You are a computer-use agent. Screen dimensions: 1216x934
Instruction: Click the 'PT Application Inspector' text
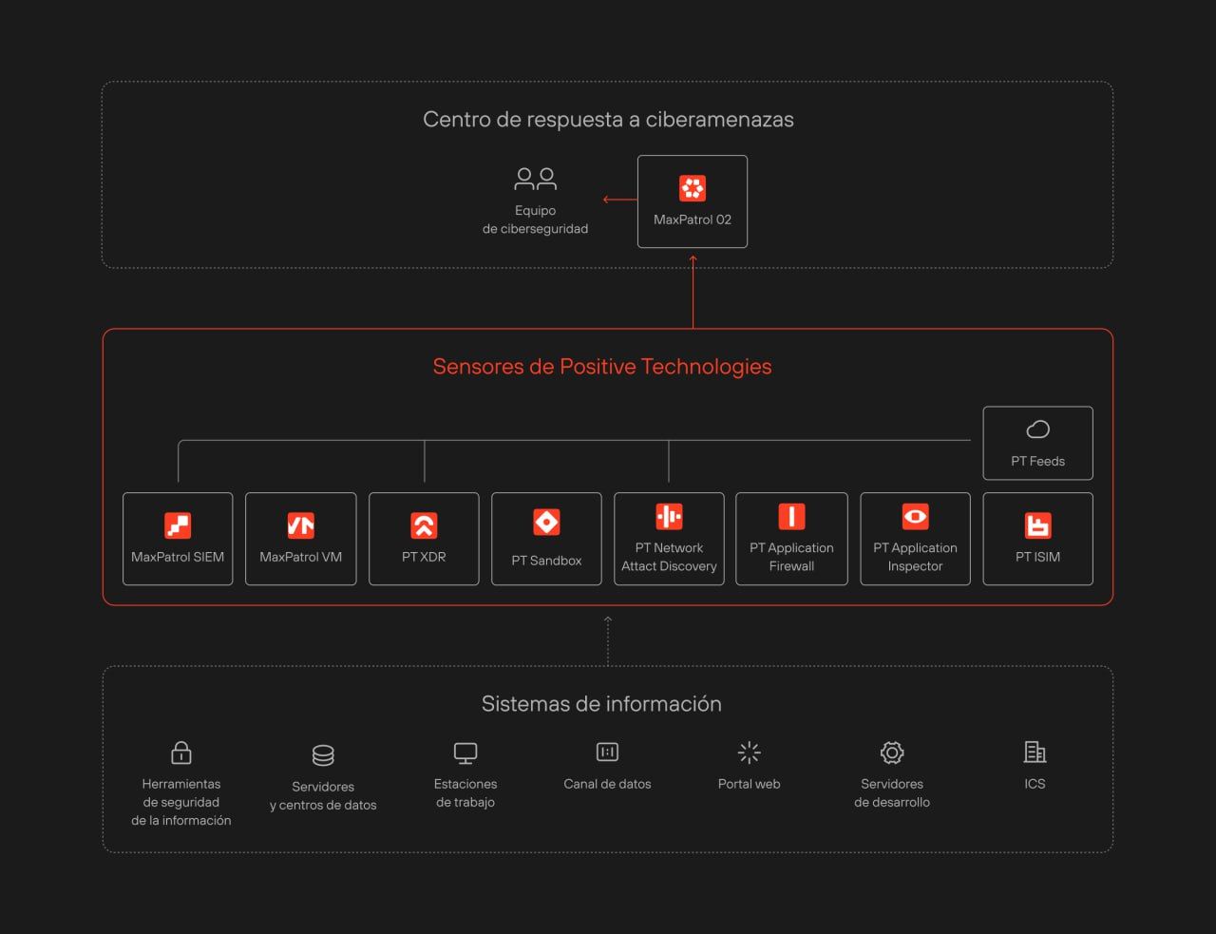915,557
